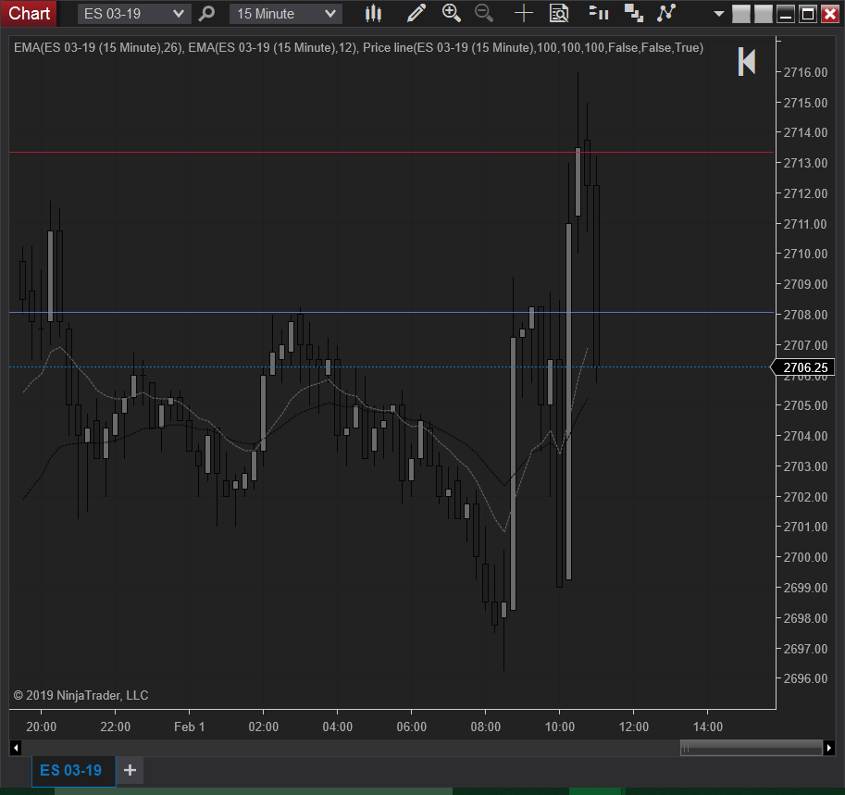
Task: Click the 10:00 time axis label
Action: pos(559,727)
